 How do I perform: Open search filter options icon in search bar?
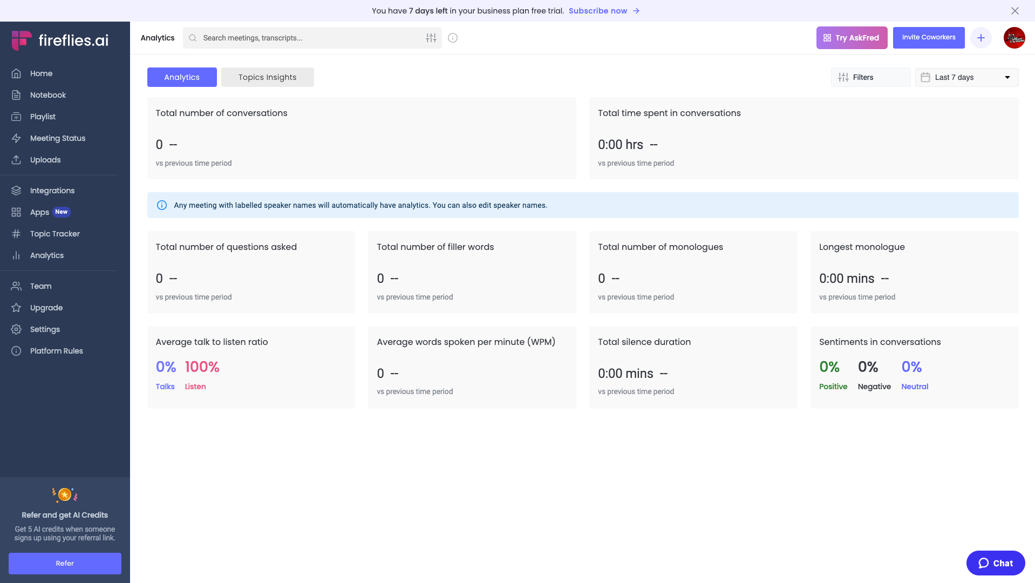tap(431, 38)
